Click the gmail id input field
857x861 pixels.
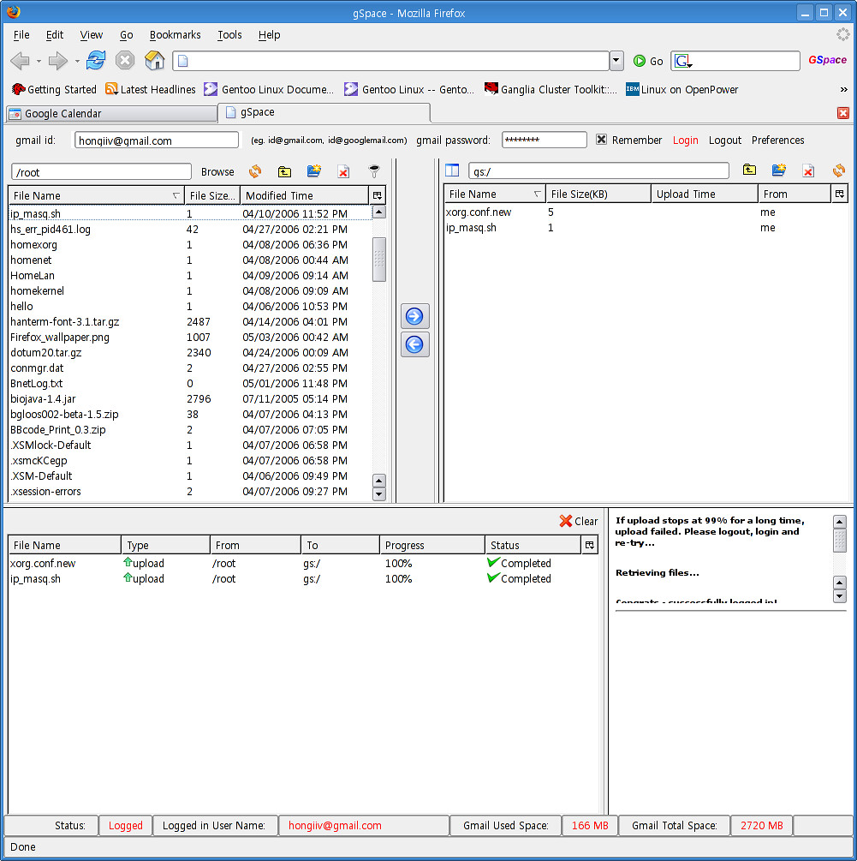tap(157, 140)
